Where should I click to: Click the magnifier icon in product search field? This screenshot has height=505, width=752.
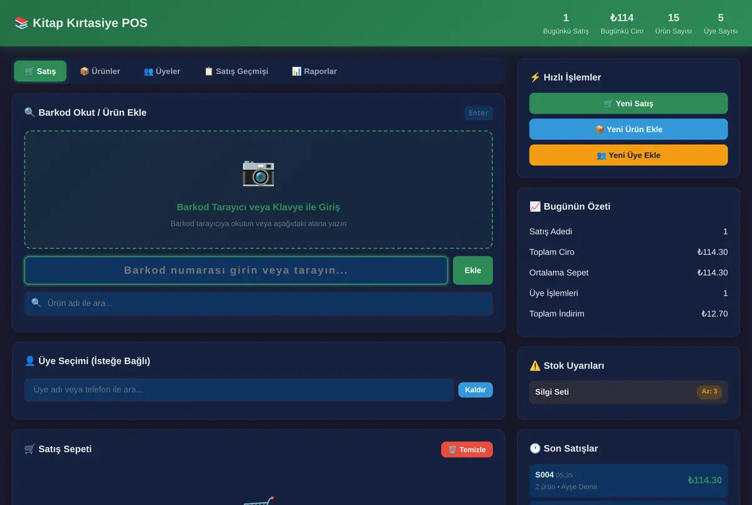click(36, 303)
